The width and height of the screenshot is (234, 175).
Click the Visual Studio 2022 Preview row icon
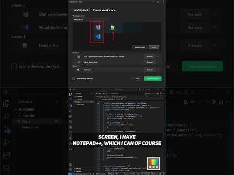(x=78, y=56)
